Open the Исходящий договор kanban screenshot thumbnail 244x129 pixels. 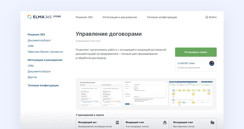point(101,94)
